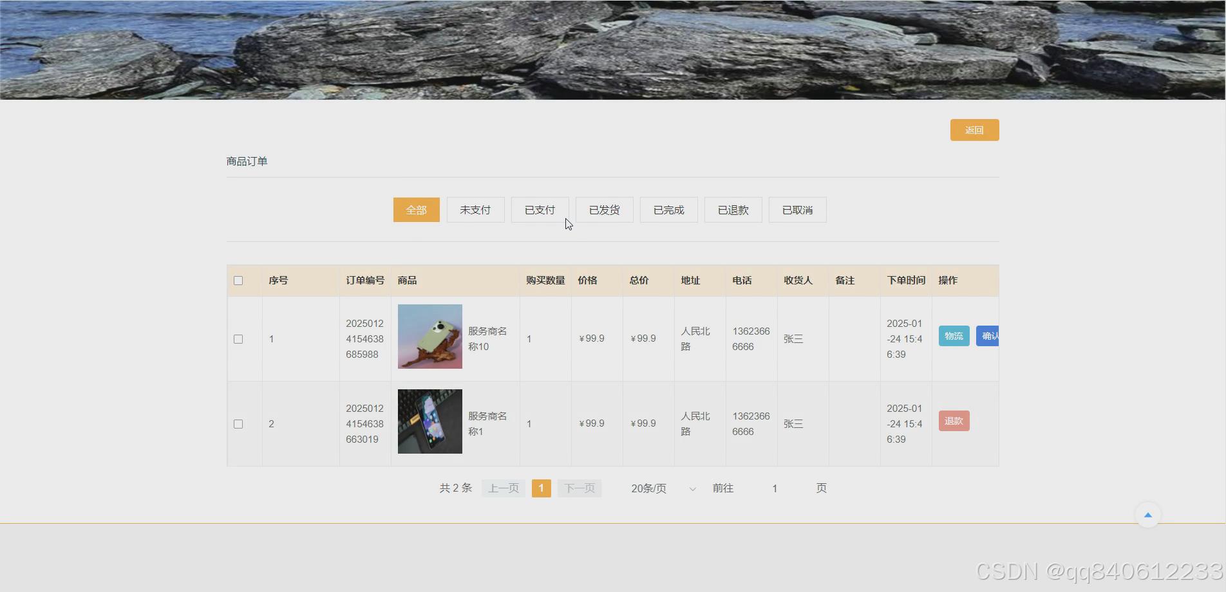The height and width of the screenshot is (592, 1226).
Task: Show 已取消 (Cancelled) orders
Action: tap(797, 209)
